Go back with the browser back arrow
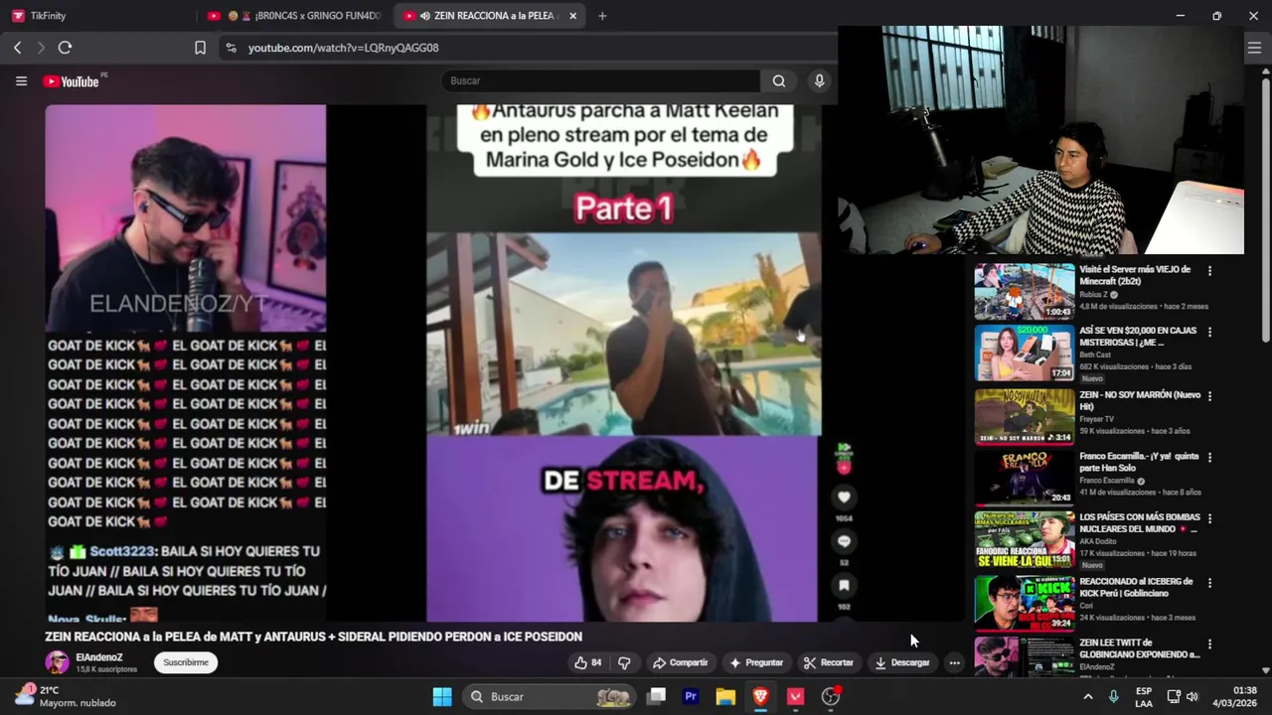1272x715 pixels. click(x=17, y=48)
